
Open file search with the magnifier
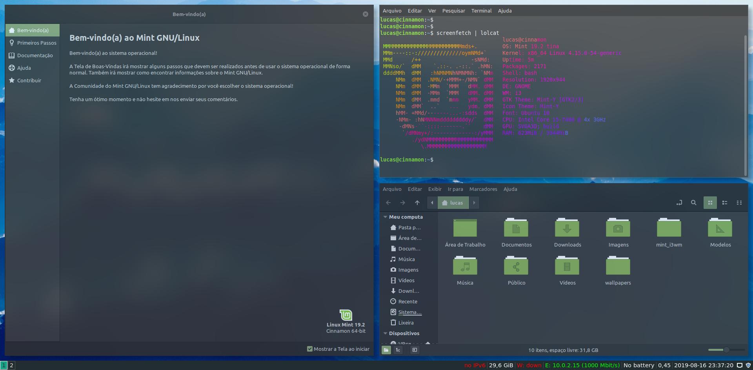[x=693, y=203]
